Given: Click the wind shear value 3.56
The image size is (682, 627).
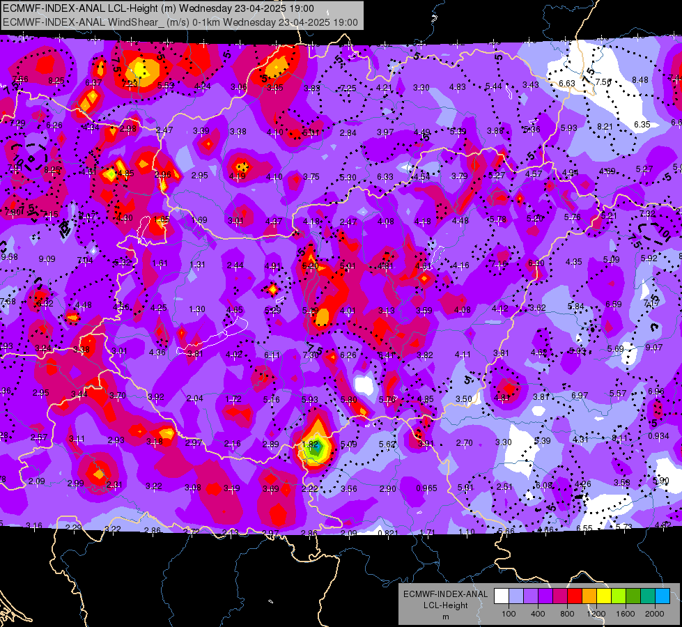Looking at the screenshot, I should click(349, 488).
